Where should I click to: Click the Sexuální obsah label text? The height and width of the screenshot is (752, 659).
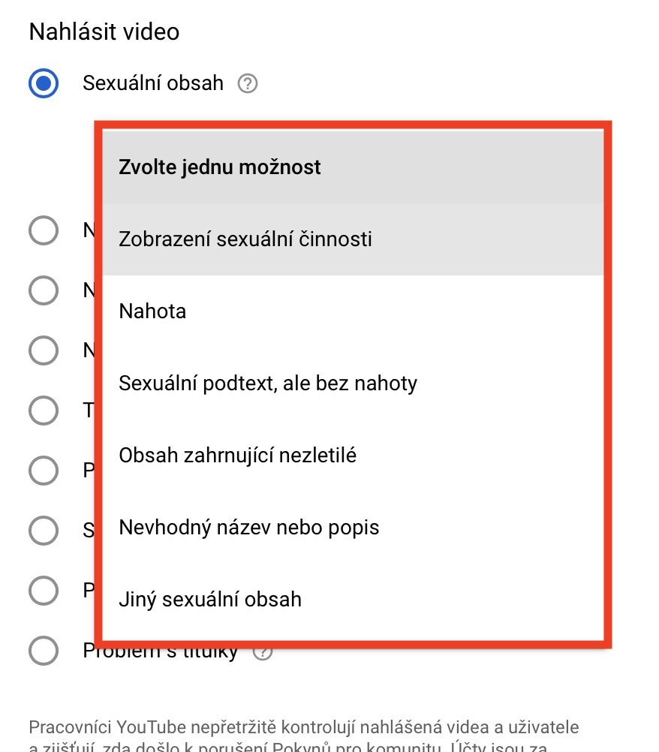click(x=153, y=83)
